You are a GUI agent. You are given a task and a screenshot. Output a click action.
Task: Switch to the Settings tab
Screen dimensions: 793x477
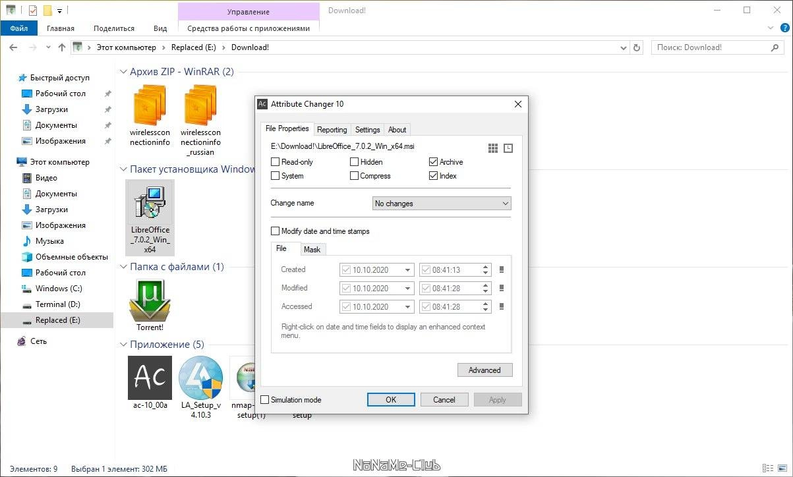pyautogui.click(x=367, y=130)
